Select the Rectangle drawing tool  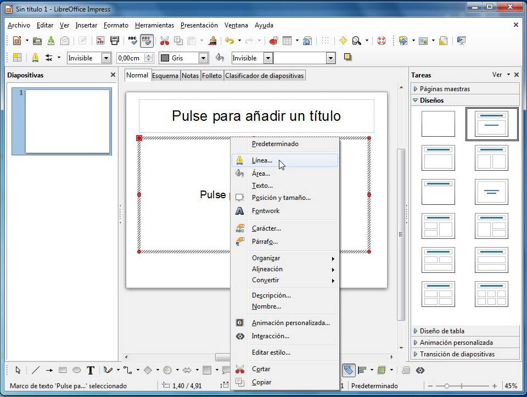click(x=63, y=370)
